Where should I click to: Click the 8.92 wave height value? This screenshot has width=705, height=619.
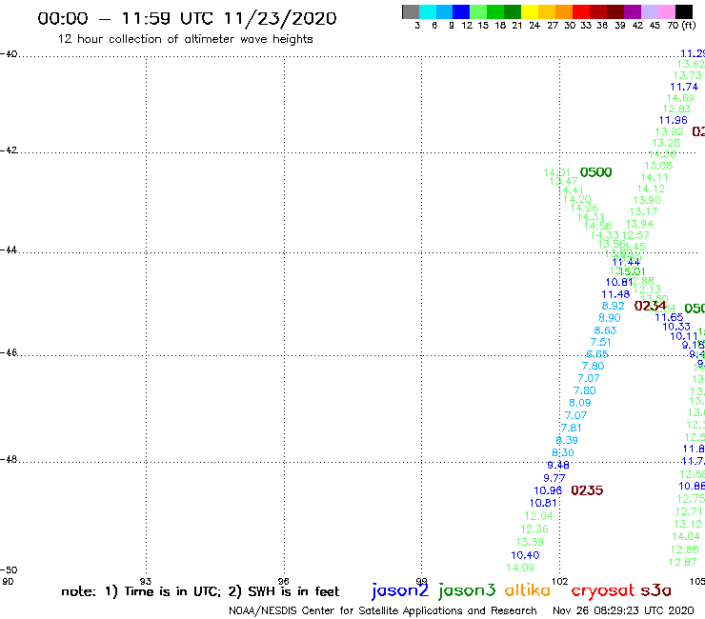(x=613, y=306)
